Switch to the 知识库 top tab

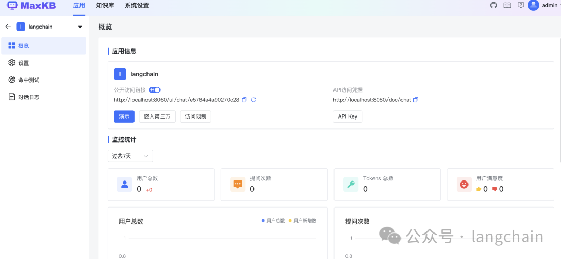(105, 5)
